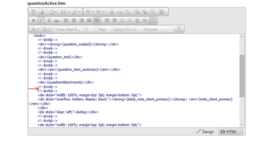This screenshot has height=150, width=274.
Task: Expand the format stripper dropdown arrow
Action: pos(80,12)
